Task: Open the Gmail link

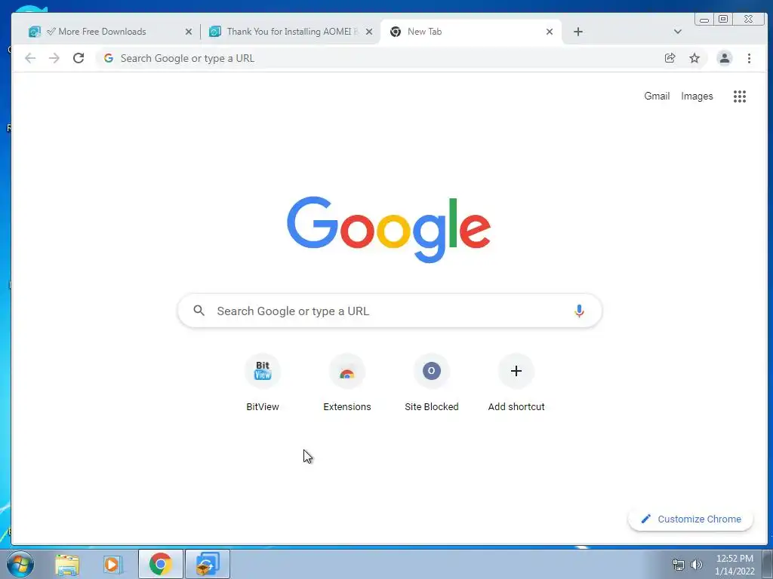Action: tap(657, 96)
